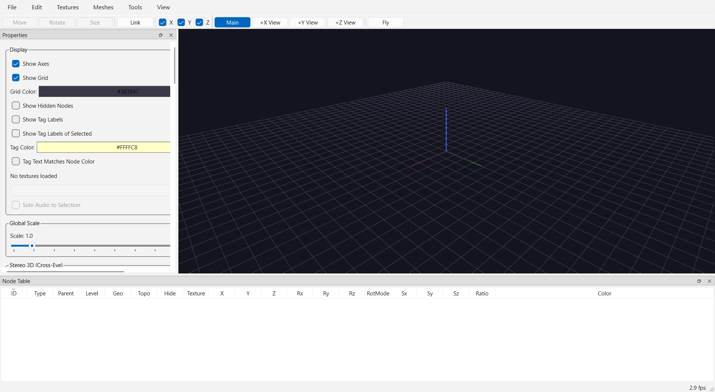715x392 pixels.
Task: Open the View menu
Action: point(163,7)
